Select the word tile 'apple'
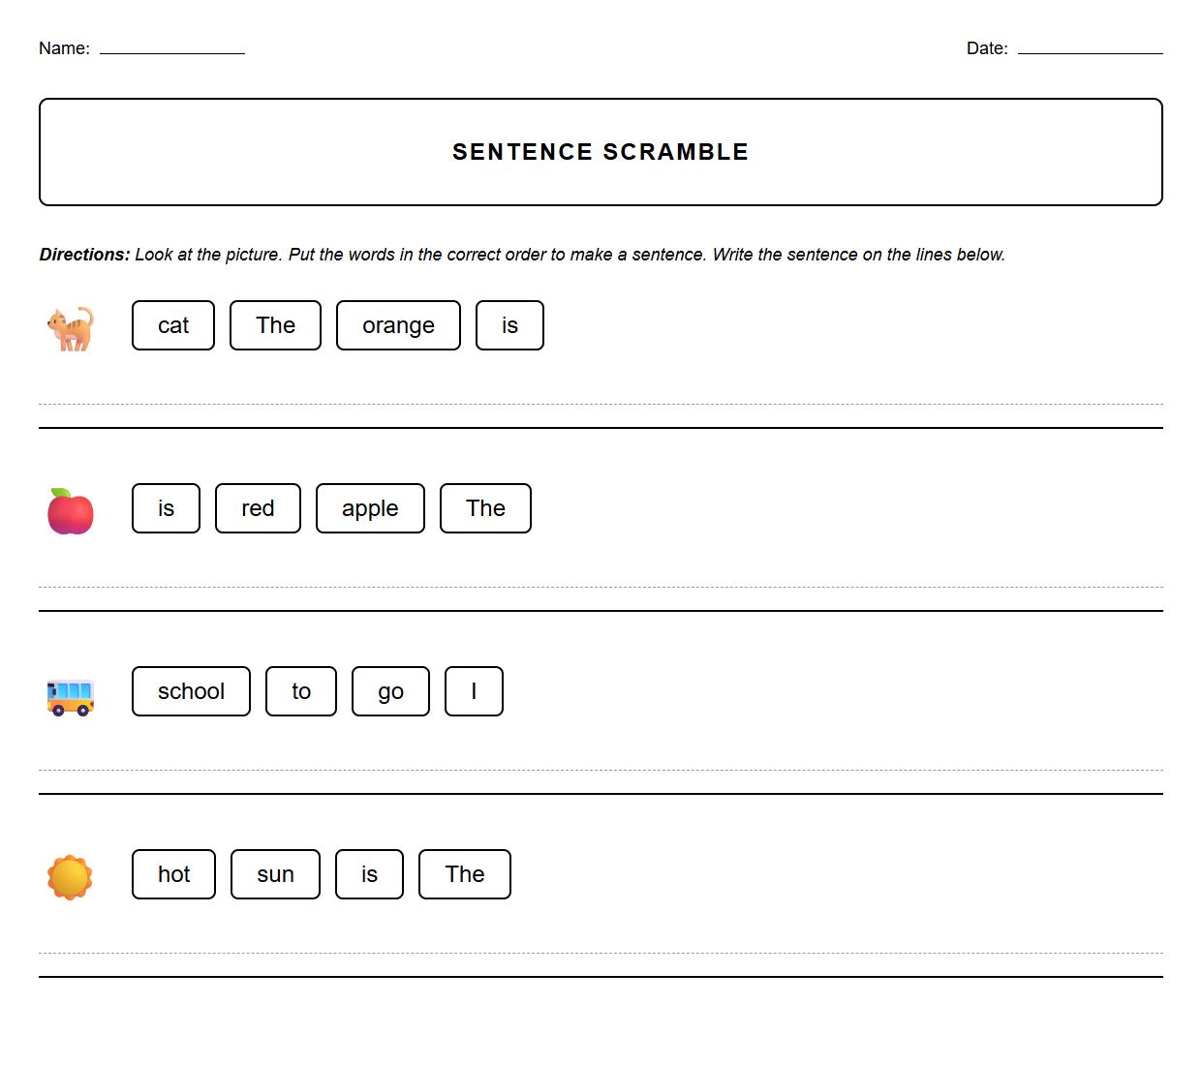Image resolution: width=1202 pixels, height=1065 pixels. click(x=370, y=508)
